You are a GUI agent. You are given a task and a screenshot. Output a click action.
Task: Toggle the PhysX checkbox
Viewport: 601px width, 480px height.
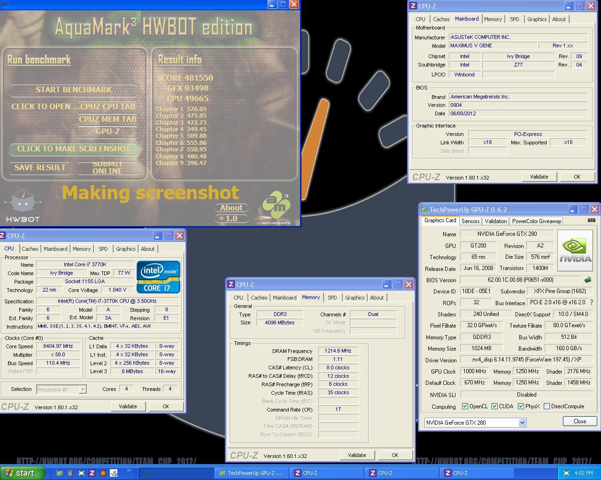(x=521, y=406)
